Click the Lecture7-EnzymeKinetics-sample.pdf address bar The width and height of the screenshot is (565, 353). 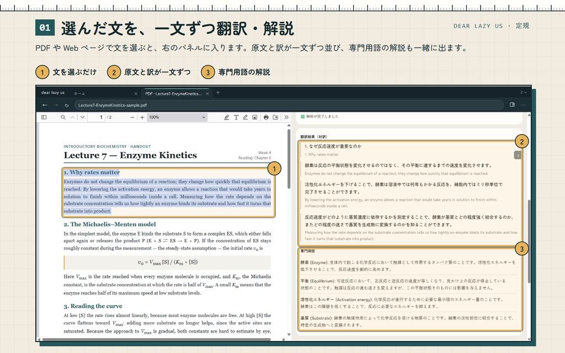[289, 105]
